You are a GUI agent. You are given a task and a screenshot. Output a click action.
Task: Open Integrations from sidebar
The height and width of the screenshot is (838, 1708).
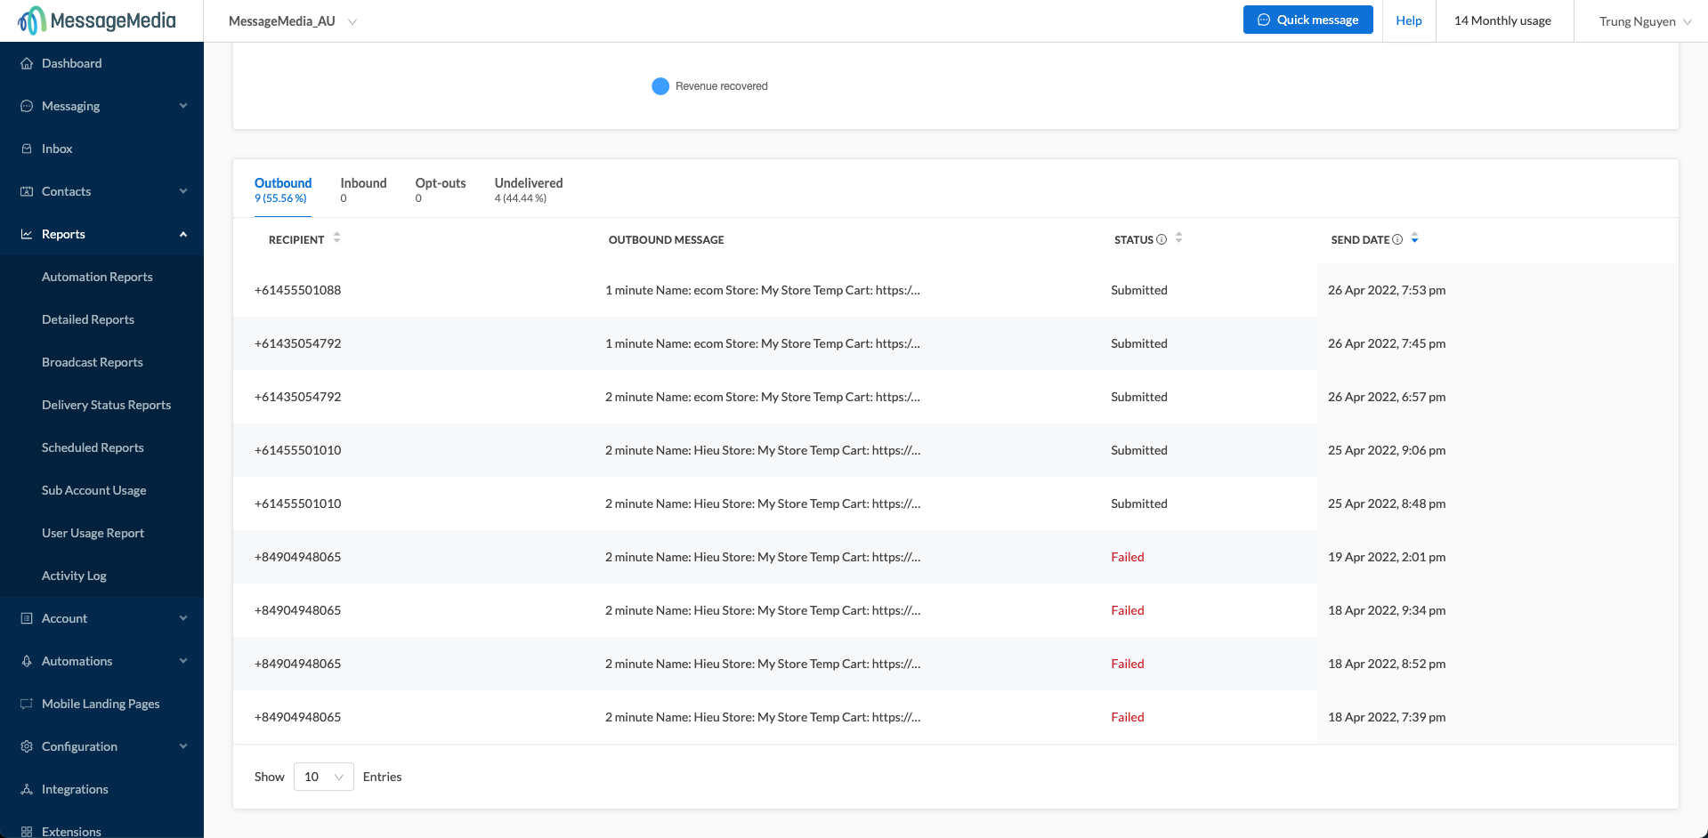[75, 789]
